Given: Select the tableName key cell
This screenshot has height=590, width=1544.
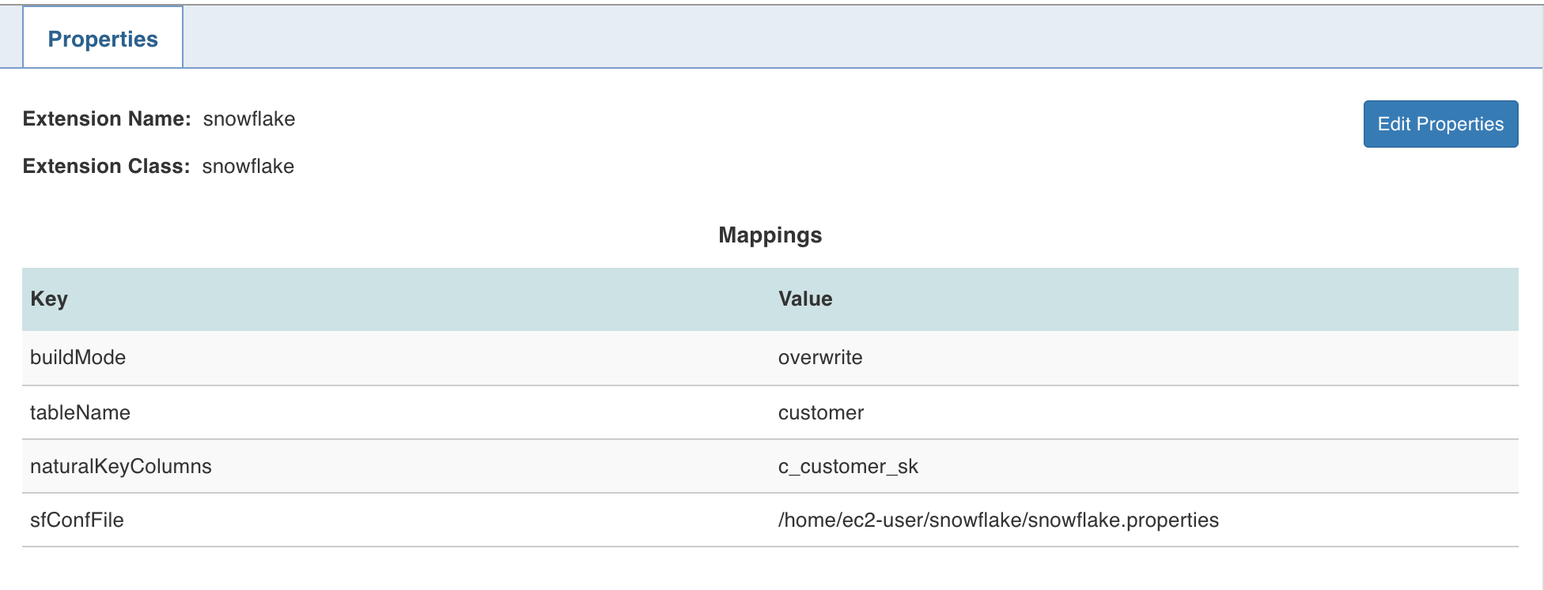Looking at the screenshot, I should [x=80, y=412].
